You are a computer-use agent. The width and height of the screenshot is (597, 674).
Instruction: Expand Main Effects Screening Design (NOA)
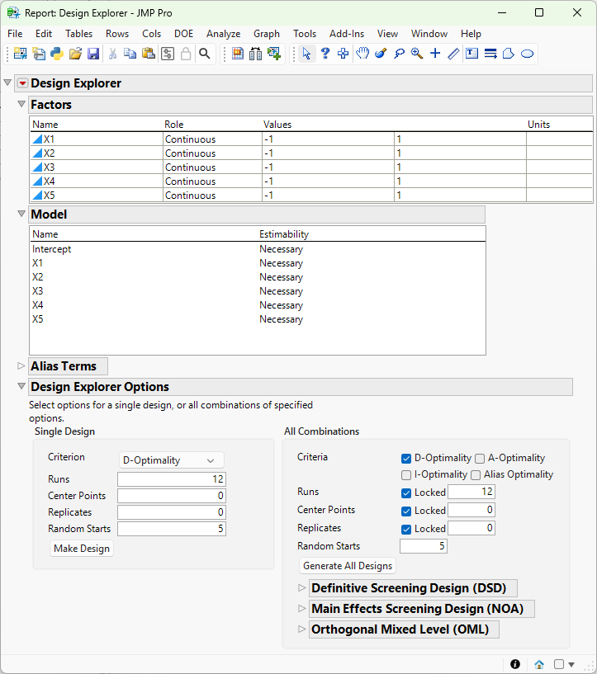coord(302,608)
